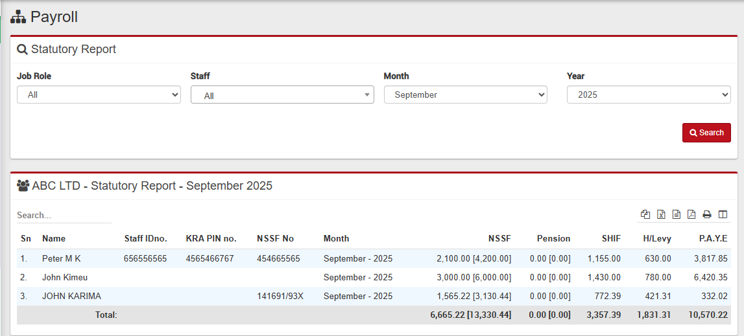The image size is (744, 336).
Task: Sort by NSSF No column header
Action: (275, 238)
